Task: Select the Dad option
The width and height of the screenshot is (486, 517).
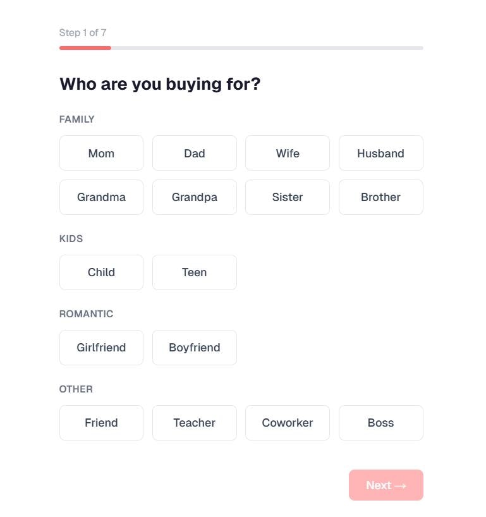Action: pos(194,153)
